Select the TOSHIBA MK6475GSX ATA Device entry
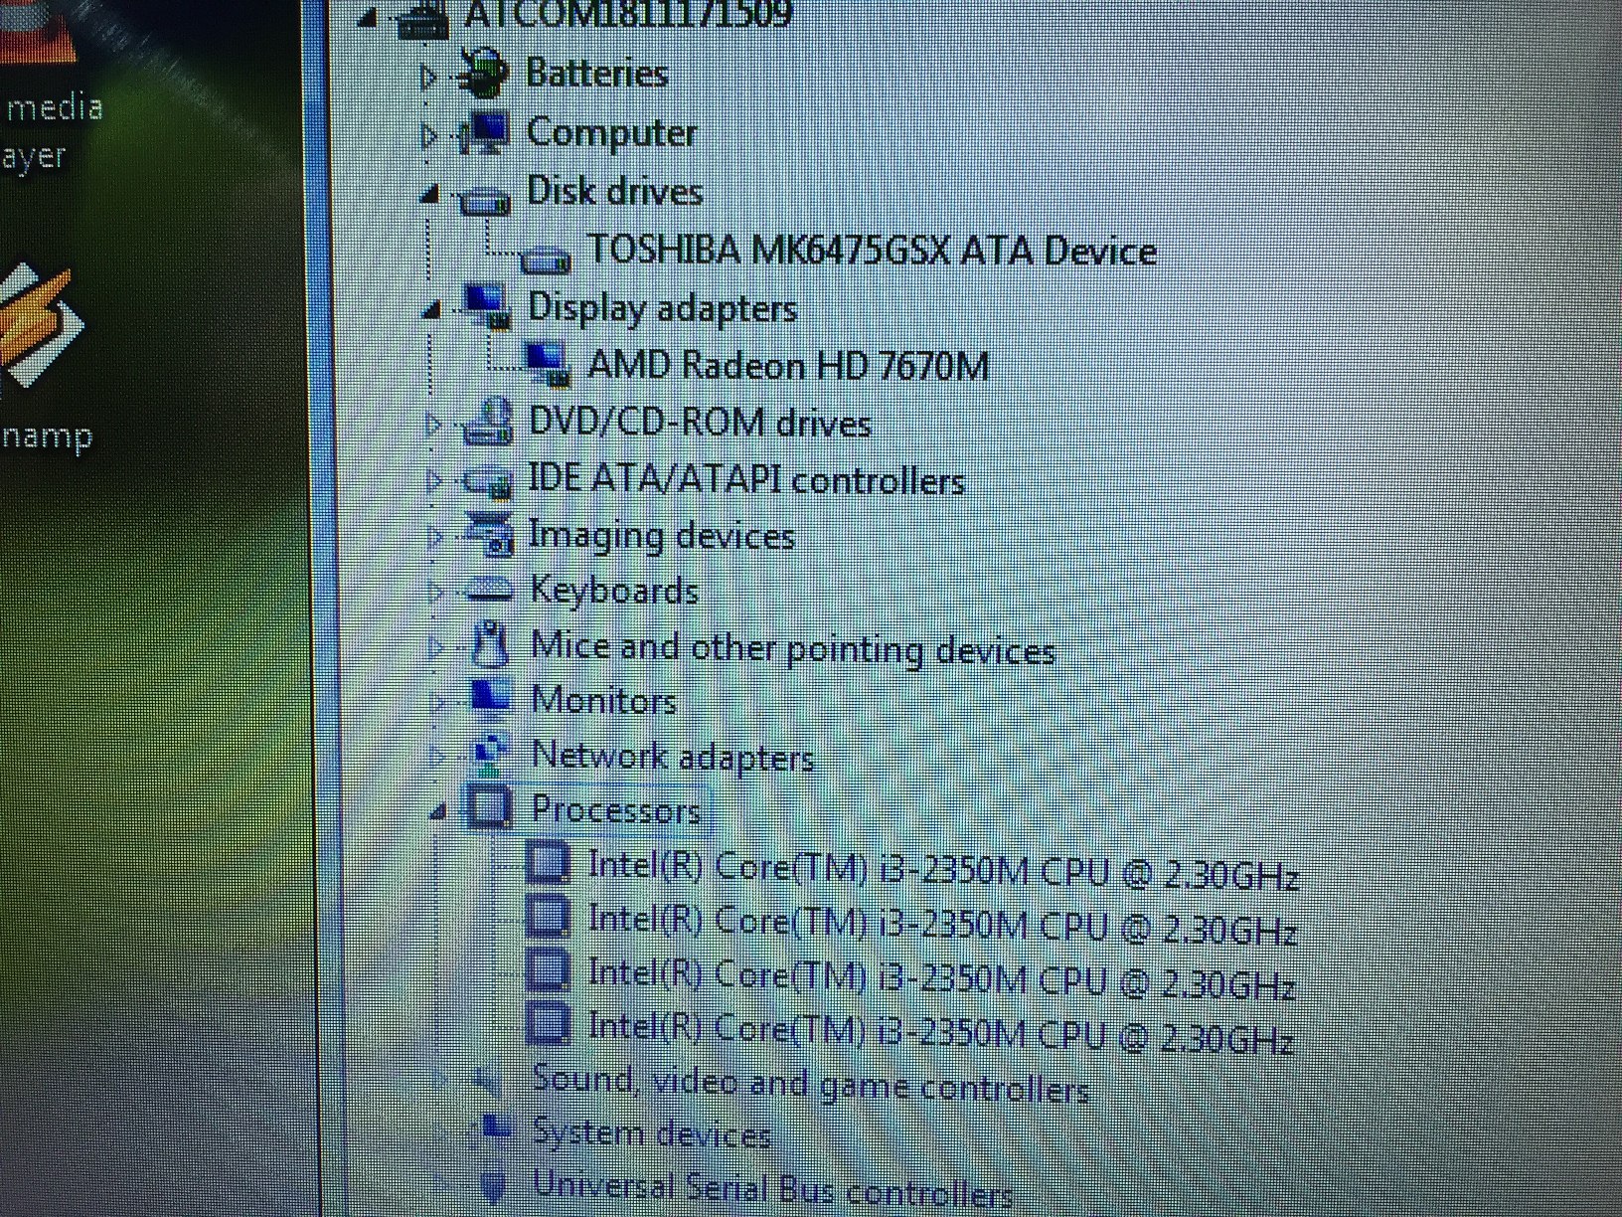Screen dimensions: 1622x1217 tap(871, 252)
